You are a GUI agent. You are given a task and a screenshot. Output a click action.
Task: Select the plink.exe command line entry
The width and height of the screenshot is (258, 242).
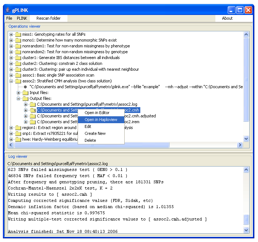click(136, 87)
